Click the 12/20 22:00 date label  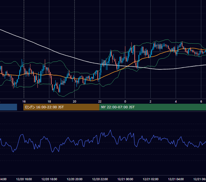click(100, 179)
